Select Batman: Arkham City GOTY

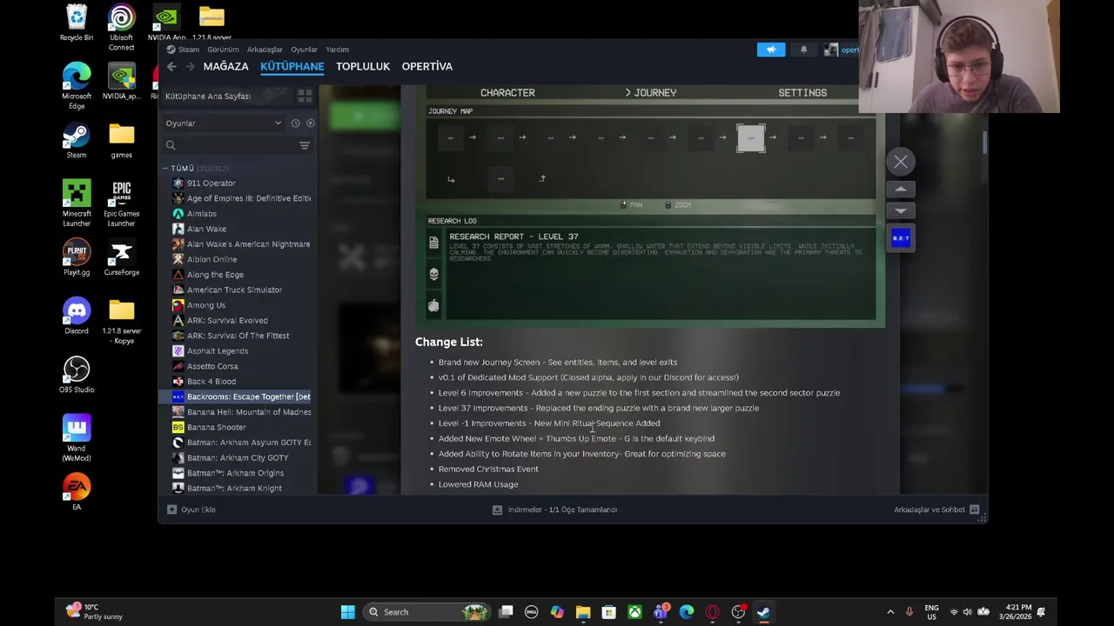click(237, 457)
